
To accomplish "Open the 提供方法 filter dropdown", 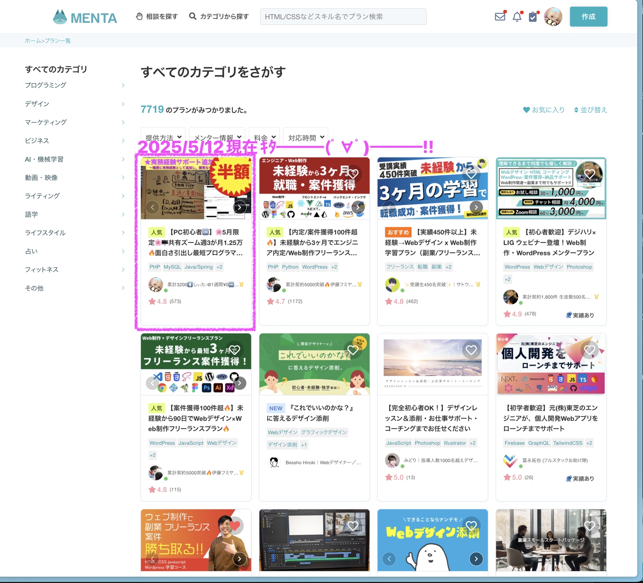I will (x=162, y=137).
